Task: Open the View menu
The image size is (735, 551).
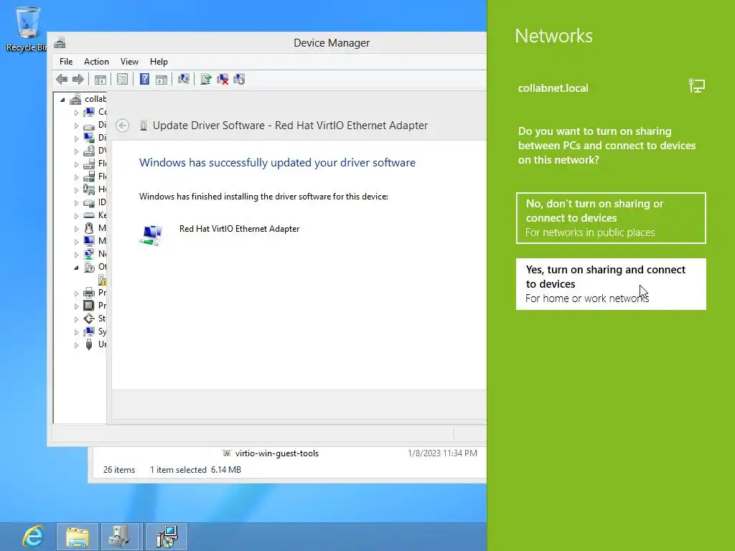Action: [129, 62]
